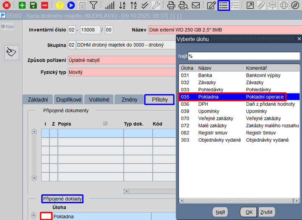Click the filter funnel icon
The width and height of the screenshot is (302, 220).
point(94,5)
